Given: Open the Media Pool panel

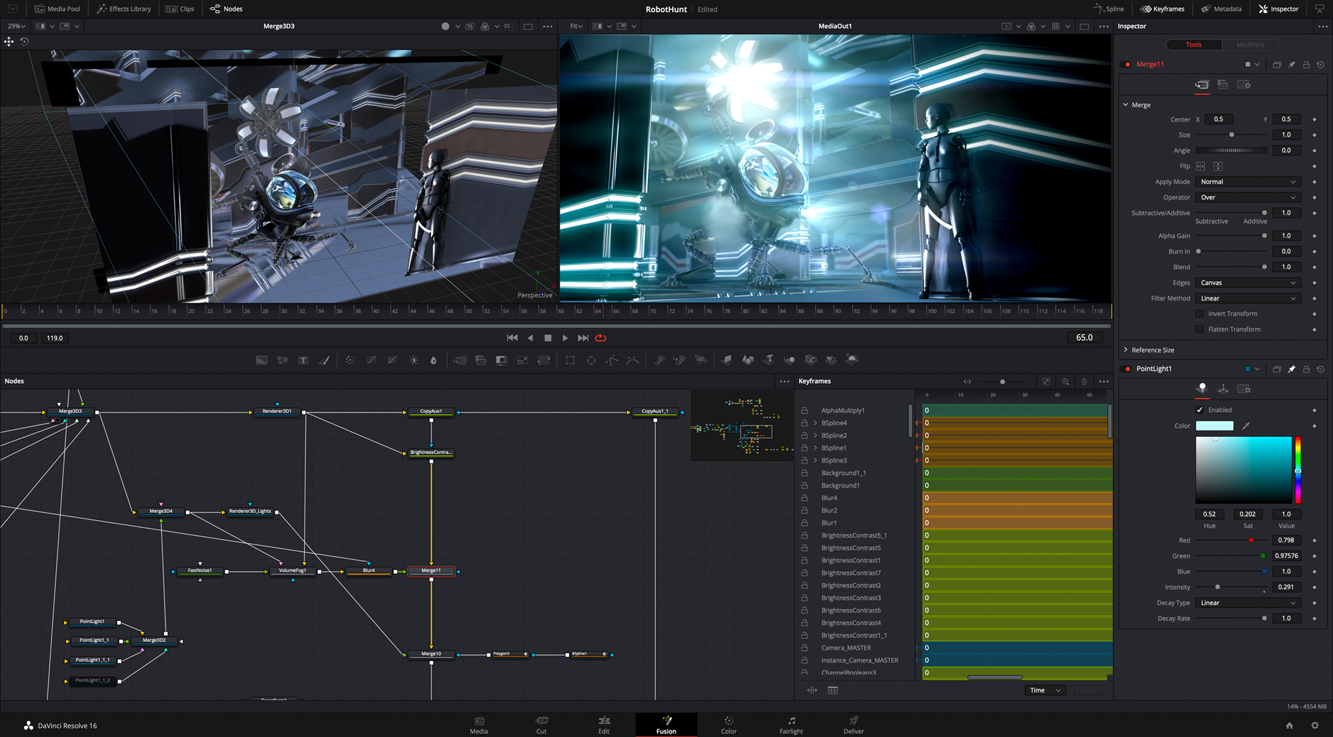Looking at the screenshot, I should pos(57,9).
